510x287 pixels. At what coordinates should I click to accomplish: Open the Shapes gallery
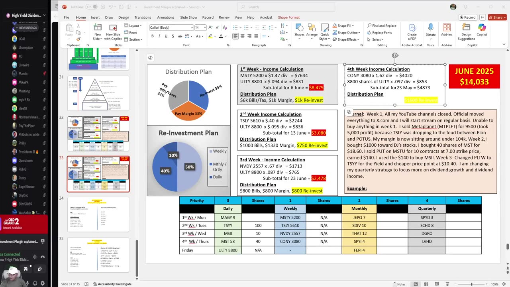coord(299,31)
